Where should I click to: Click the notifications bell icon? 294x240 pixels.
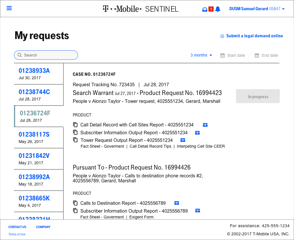pyautogui.click(x=218, y=9)
